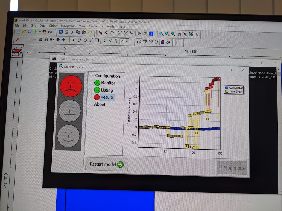Click the Cut scissors icon
Screen dimensions: 282x211
tap(72, 32)
